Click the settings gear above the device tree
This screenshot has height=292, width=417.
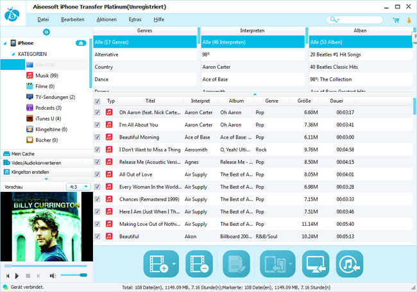point(46,32)
